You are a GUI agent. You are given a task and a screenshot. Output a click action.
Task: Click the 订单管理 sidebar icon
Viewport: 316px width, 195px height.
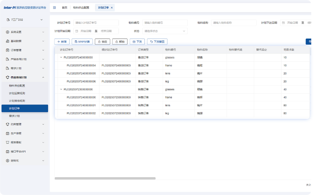pos(7,50)
